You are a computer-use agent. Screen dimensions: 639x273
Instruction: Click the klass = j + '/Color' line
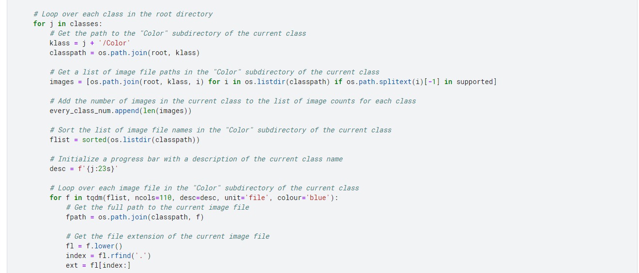[90, 43]
